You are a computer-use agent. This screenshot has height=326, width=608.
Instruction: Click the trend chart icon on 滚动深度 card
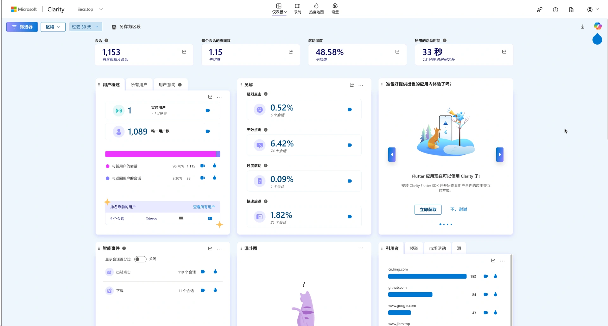point(397,52)
